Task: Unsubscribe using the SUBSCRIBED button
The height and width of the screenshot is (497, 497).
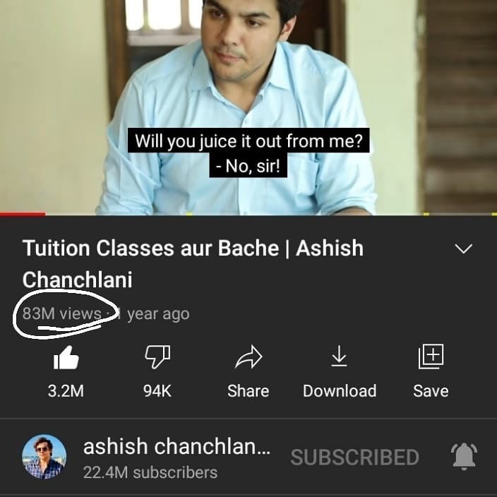Action: pyautogui.click(x=354, y=457)
